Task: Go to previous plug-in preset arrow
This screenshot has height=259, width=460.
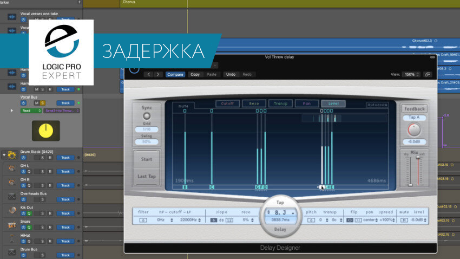Action: coord(149,74)
